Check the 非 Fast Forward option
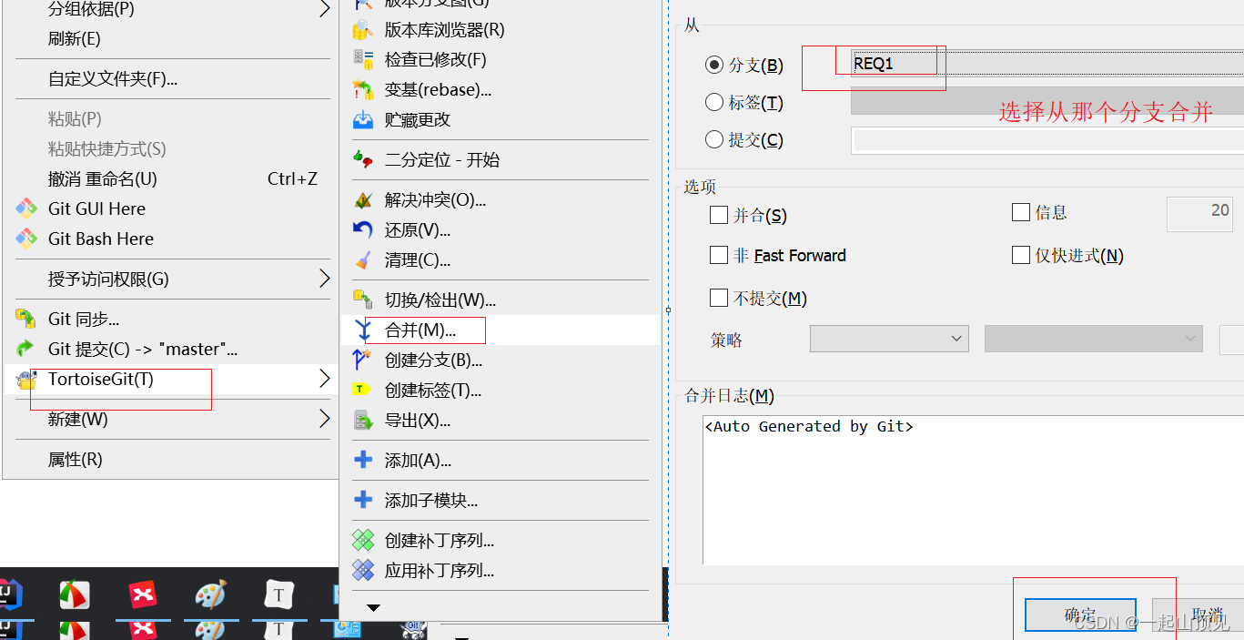Viewport: 1244px width, 640px height. pos(718,255)
